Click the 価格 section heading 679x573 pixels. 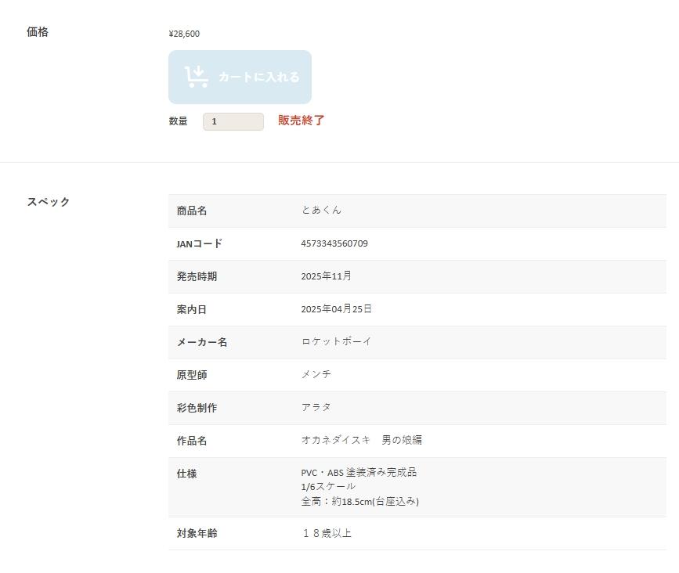click(x=38, y=32)
